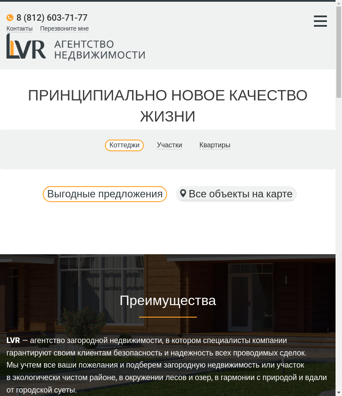Click the scrollbar down arrow

(339, 393)
